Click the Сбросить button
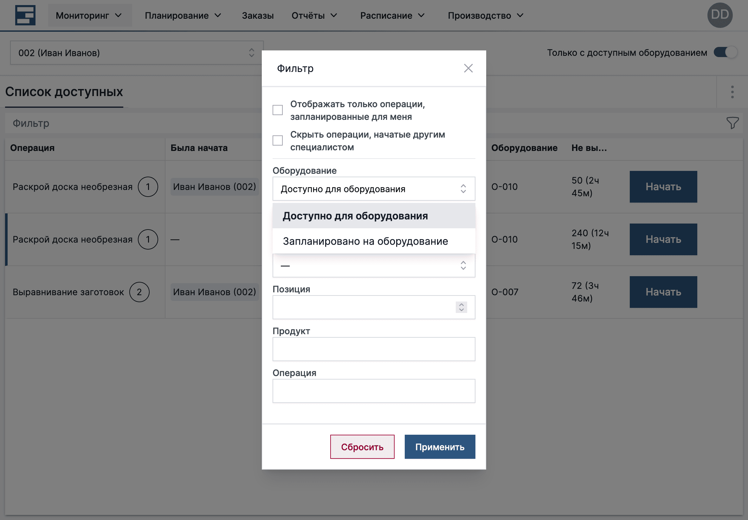This screenshot has width=748, height=520. (363, 447)
